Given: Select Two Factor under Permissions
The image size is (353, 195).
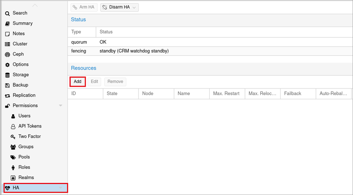Looking at the screenshot, I should [x=35, y=136].
